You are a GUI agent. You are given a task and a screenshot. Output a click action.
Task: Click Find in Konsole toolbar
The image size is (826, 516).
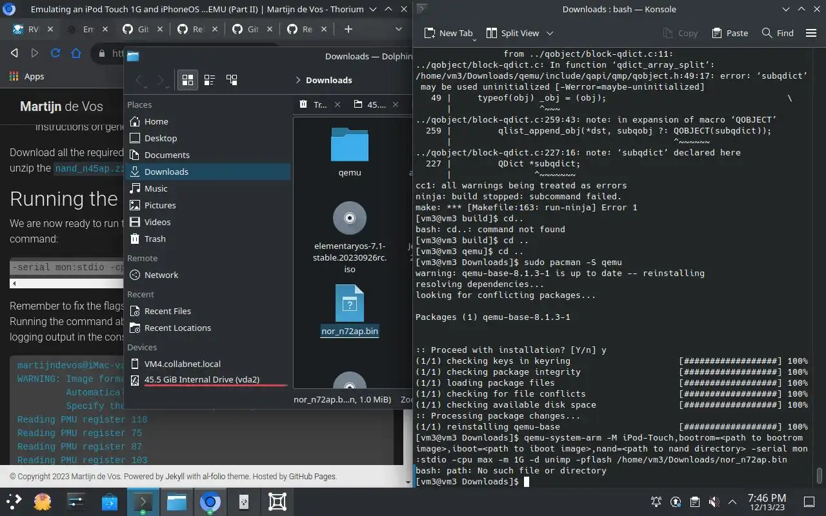[x=778, y=33]
